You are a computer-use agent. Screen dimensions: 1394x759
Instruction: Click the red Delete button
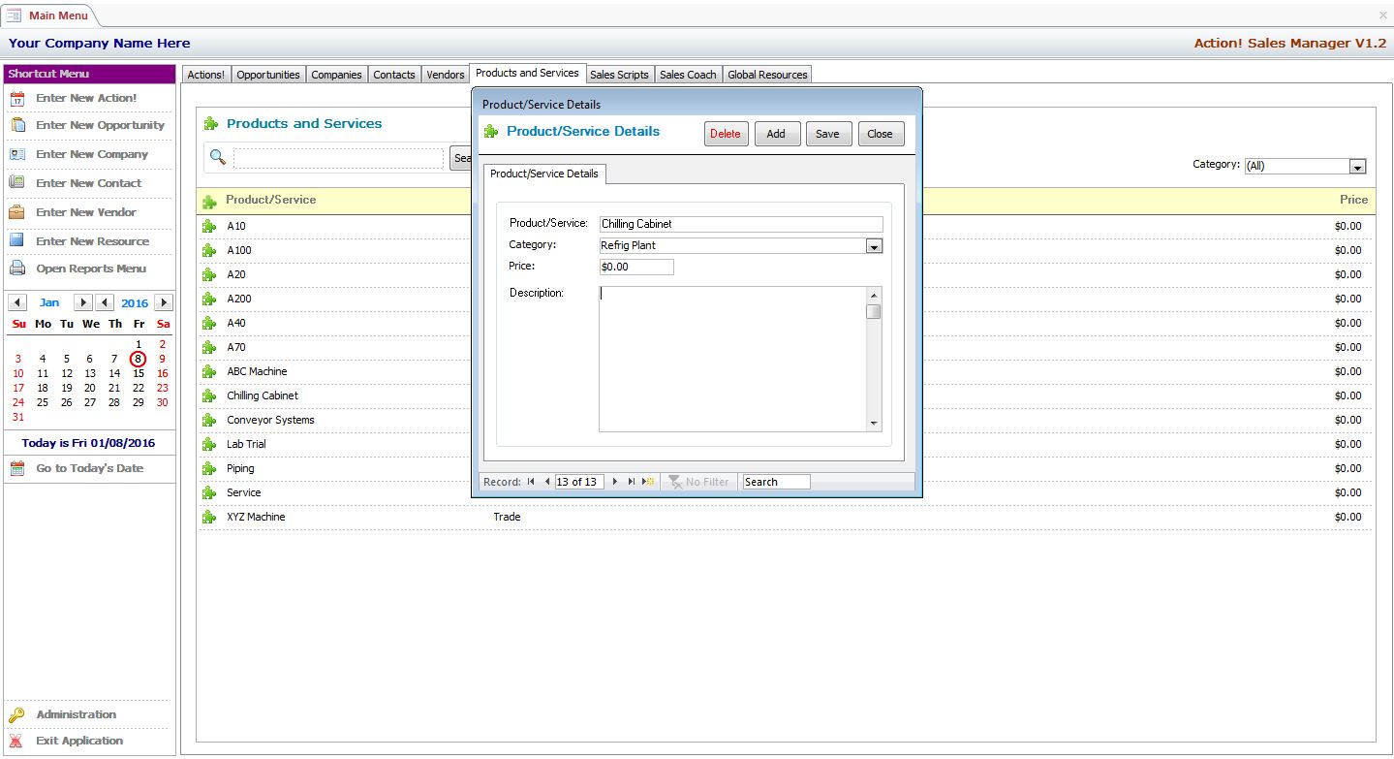[726, 134]
